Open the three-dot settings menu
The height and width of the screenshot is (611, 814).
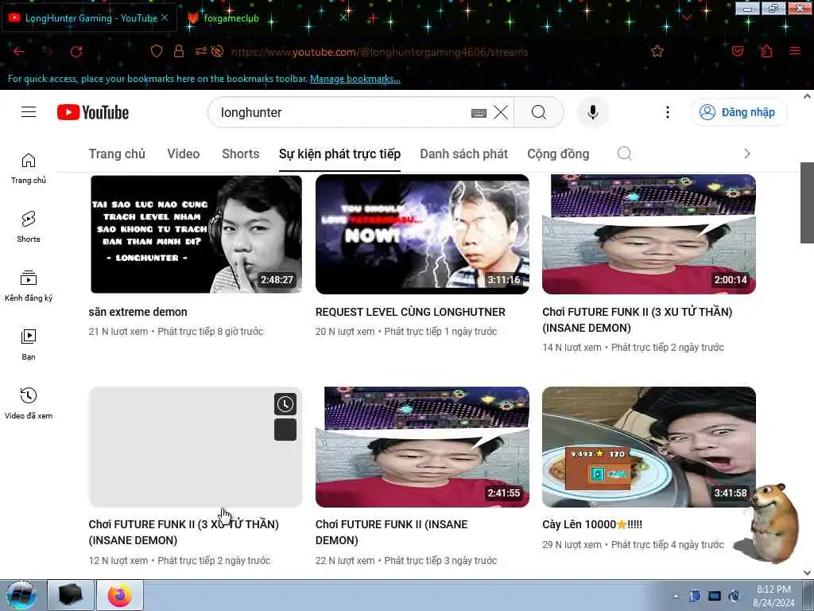668,112
